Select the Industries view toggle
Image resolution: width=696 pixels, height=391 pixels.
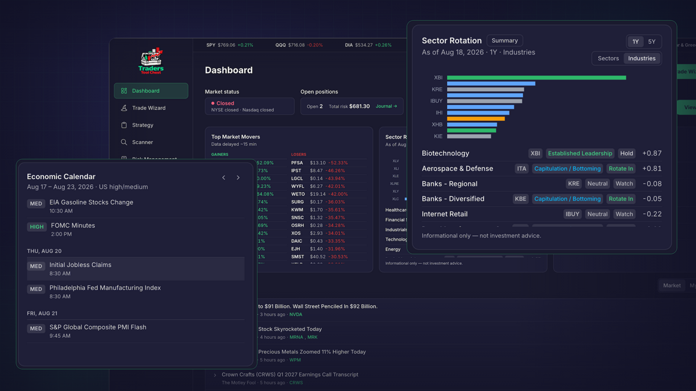[x=641, y=59]
